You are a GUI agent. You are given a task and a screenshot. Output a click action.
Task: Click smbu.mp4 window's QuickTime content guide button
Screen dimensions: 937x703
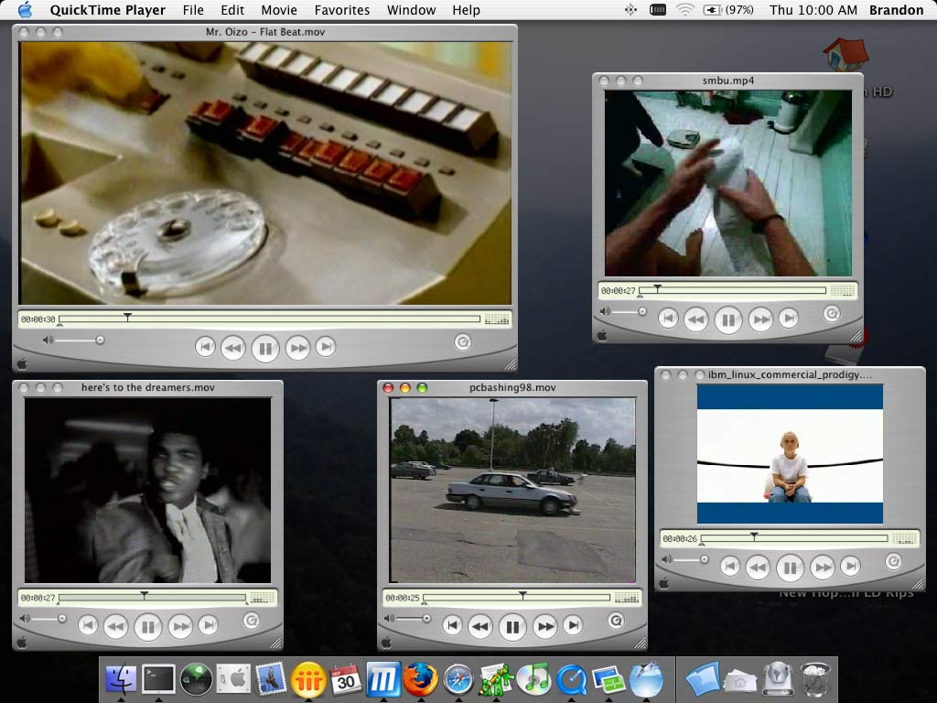coord(832,313)
